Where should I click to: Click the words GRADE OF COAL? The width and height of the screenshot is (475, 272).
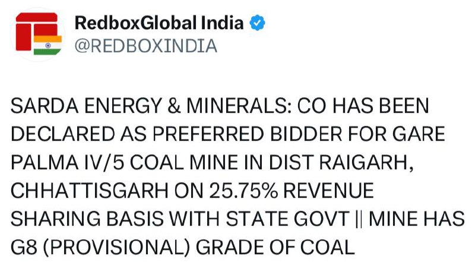point(275,247)
